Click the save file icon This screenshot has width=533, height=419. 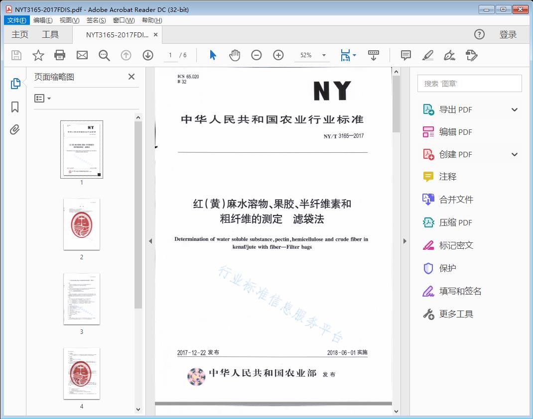[15, 55]
